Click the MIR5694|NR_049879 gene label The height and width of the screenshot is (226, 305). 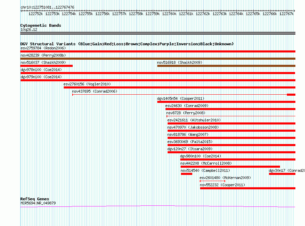38,203
